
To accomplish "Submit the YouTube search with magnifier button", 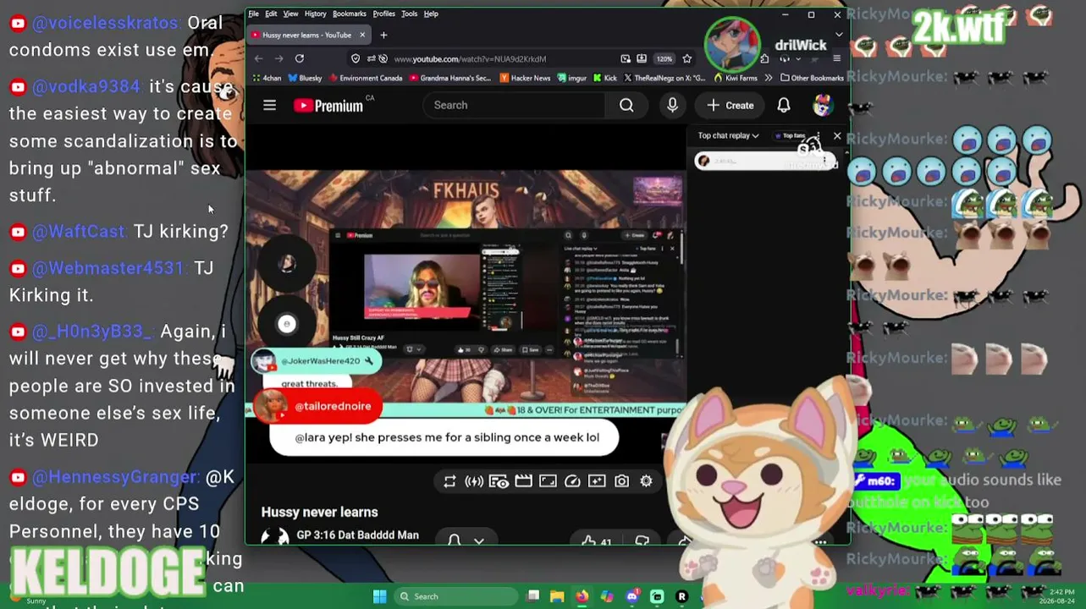I will click(x=626, y=105).
